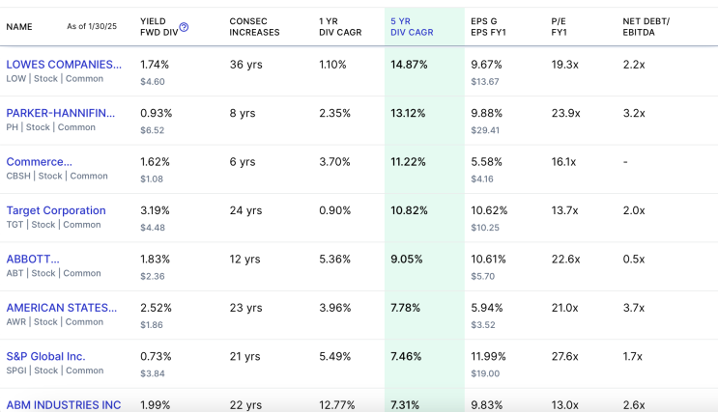
Task: Open the ABM INDUSTRIES INC link
Action: click(x=64, y=404)
